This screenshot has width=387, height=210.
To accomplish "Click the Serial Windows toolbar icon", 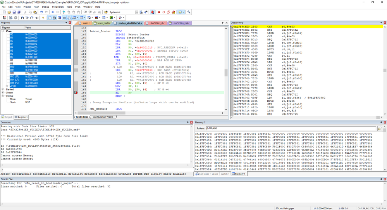I will (x=89, y=18).
